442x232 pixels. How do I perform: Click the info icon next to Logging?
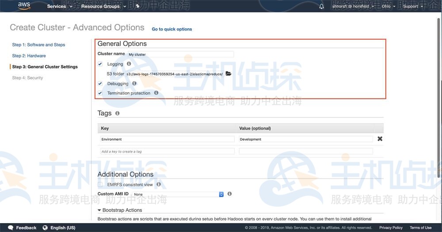click(x=129, y=64)
